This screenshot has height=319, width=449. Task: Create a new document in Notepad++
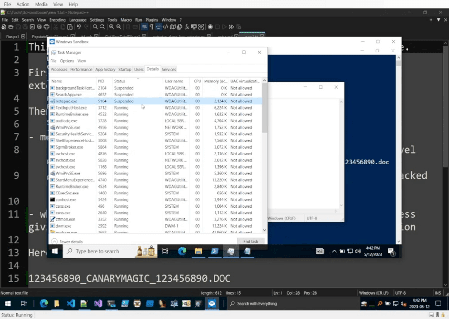click(3, 27)
